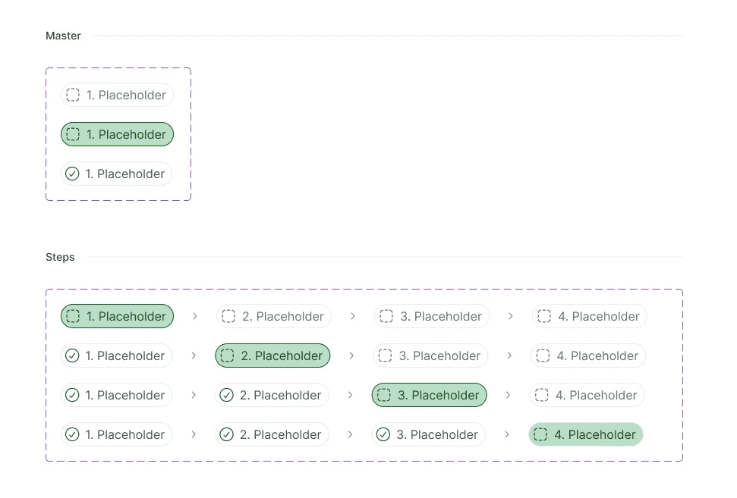Click the green 2. Placeholder step pill
737x498 pixels.
[x=272, y=355]
